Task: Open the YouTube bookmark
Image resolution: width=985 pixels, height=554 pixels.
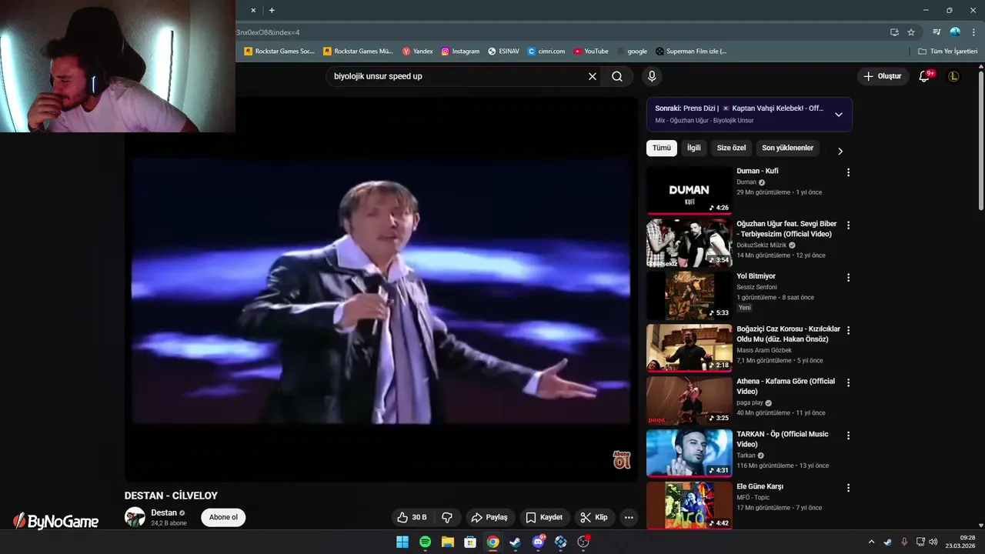Action: [x=591, y=52]
